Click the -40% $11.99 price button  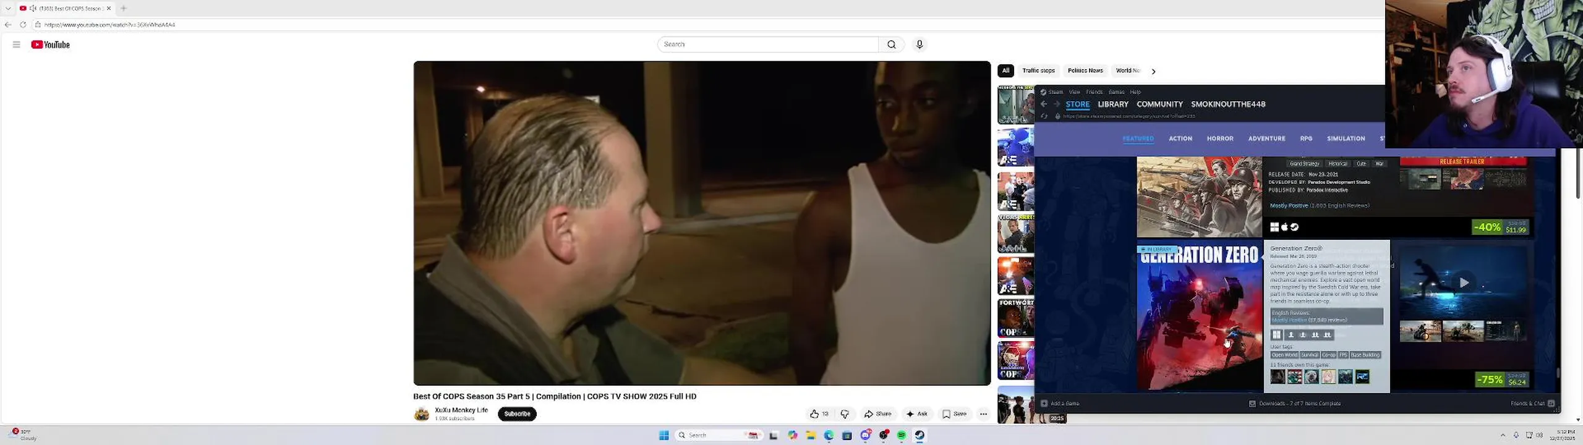pos(1500,227)
